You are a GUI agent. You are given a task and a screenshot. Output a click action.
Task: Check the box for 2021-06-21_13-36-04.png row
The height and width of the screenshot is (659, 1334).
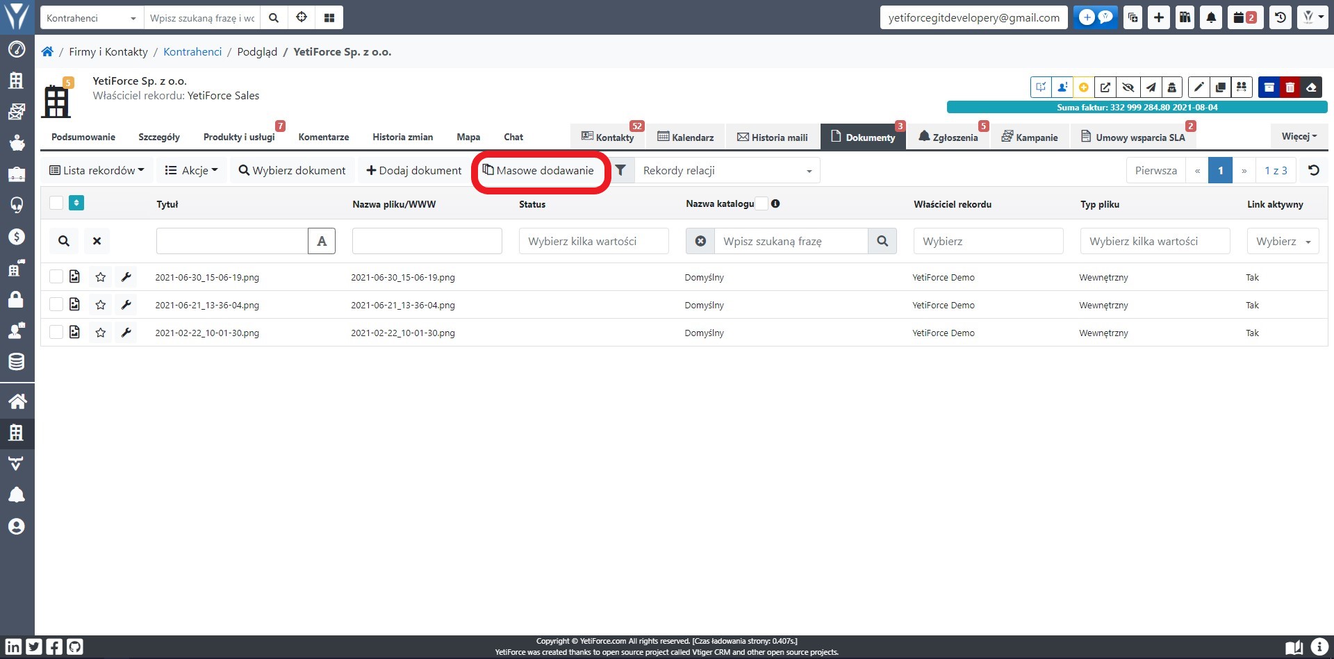pyautogui.click(x=56, y=304)
